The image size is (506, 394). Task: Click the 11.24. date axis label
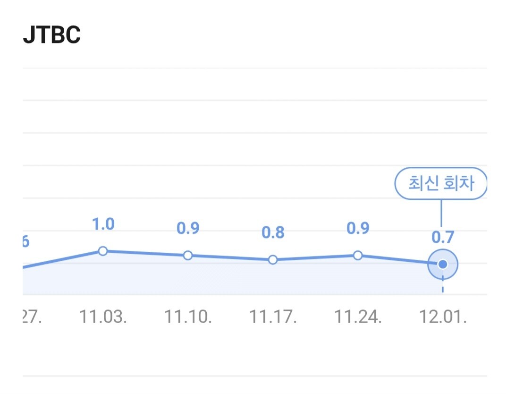pos(358,317)
